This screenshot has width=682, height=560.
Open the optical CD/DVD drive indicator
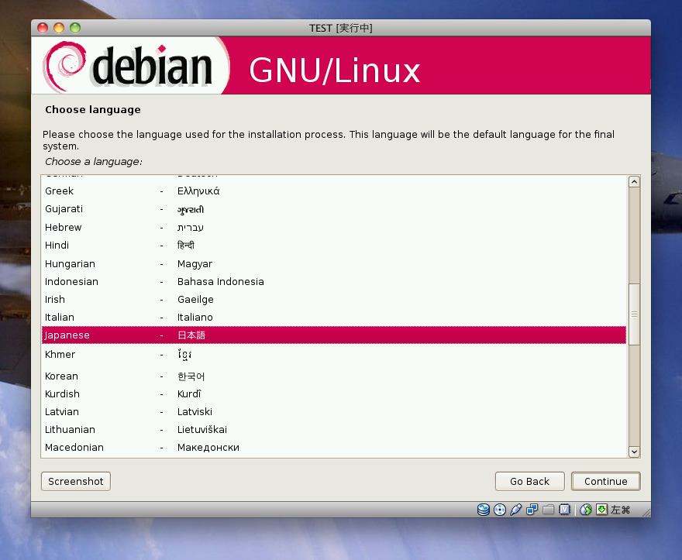(x=500, y=510)
